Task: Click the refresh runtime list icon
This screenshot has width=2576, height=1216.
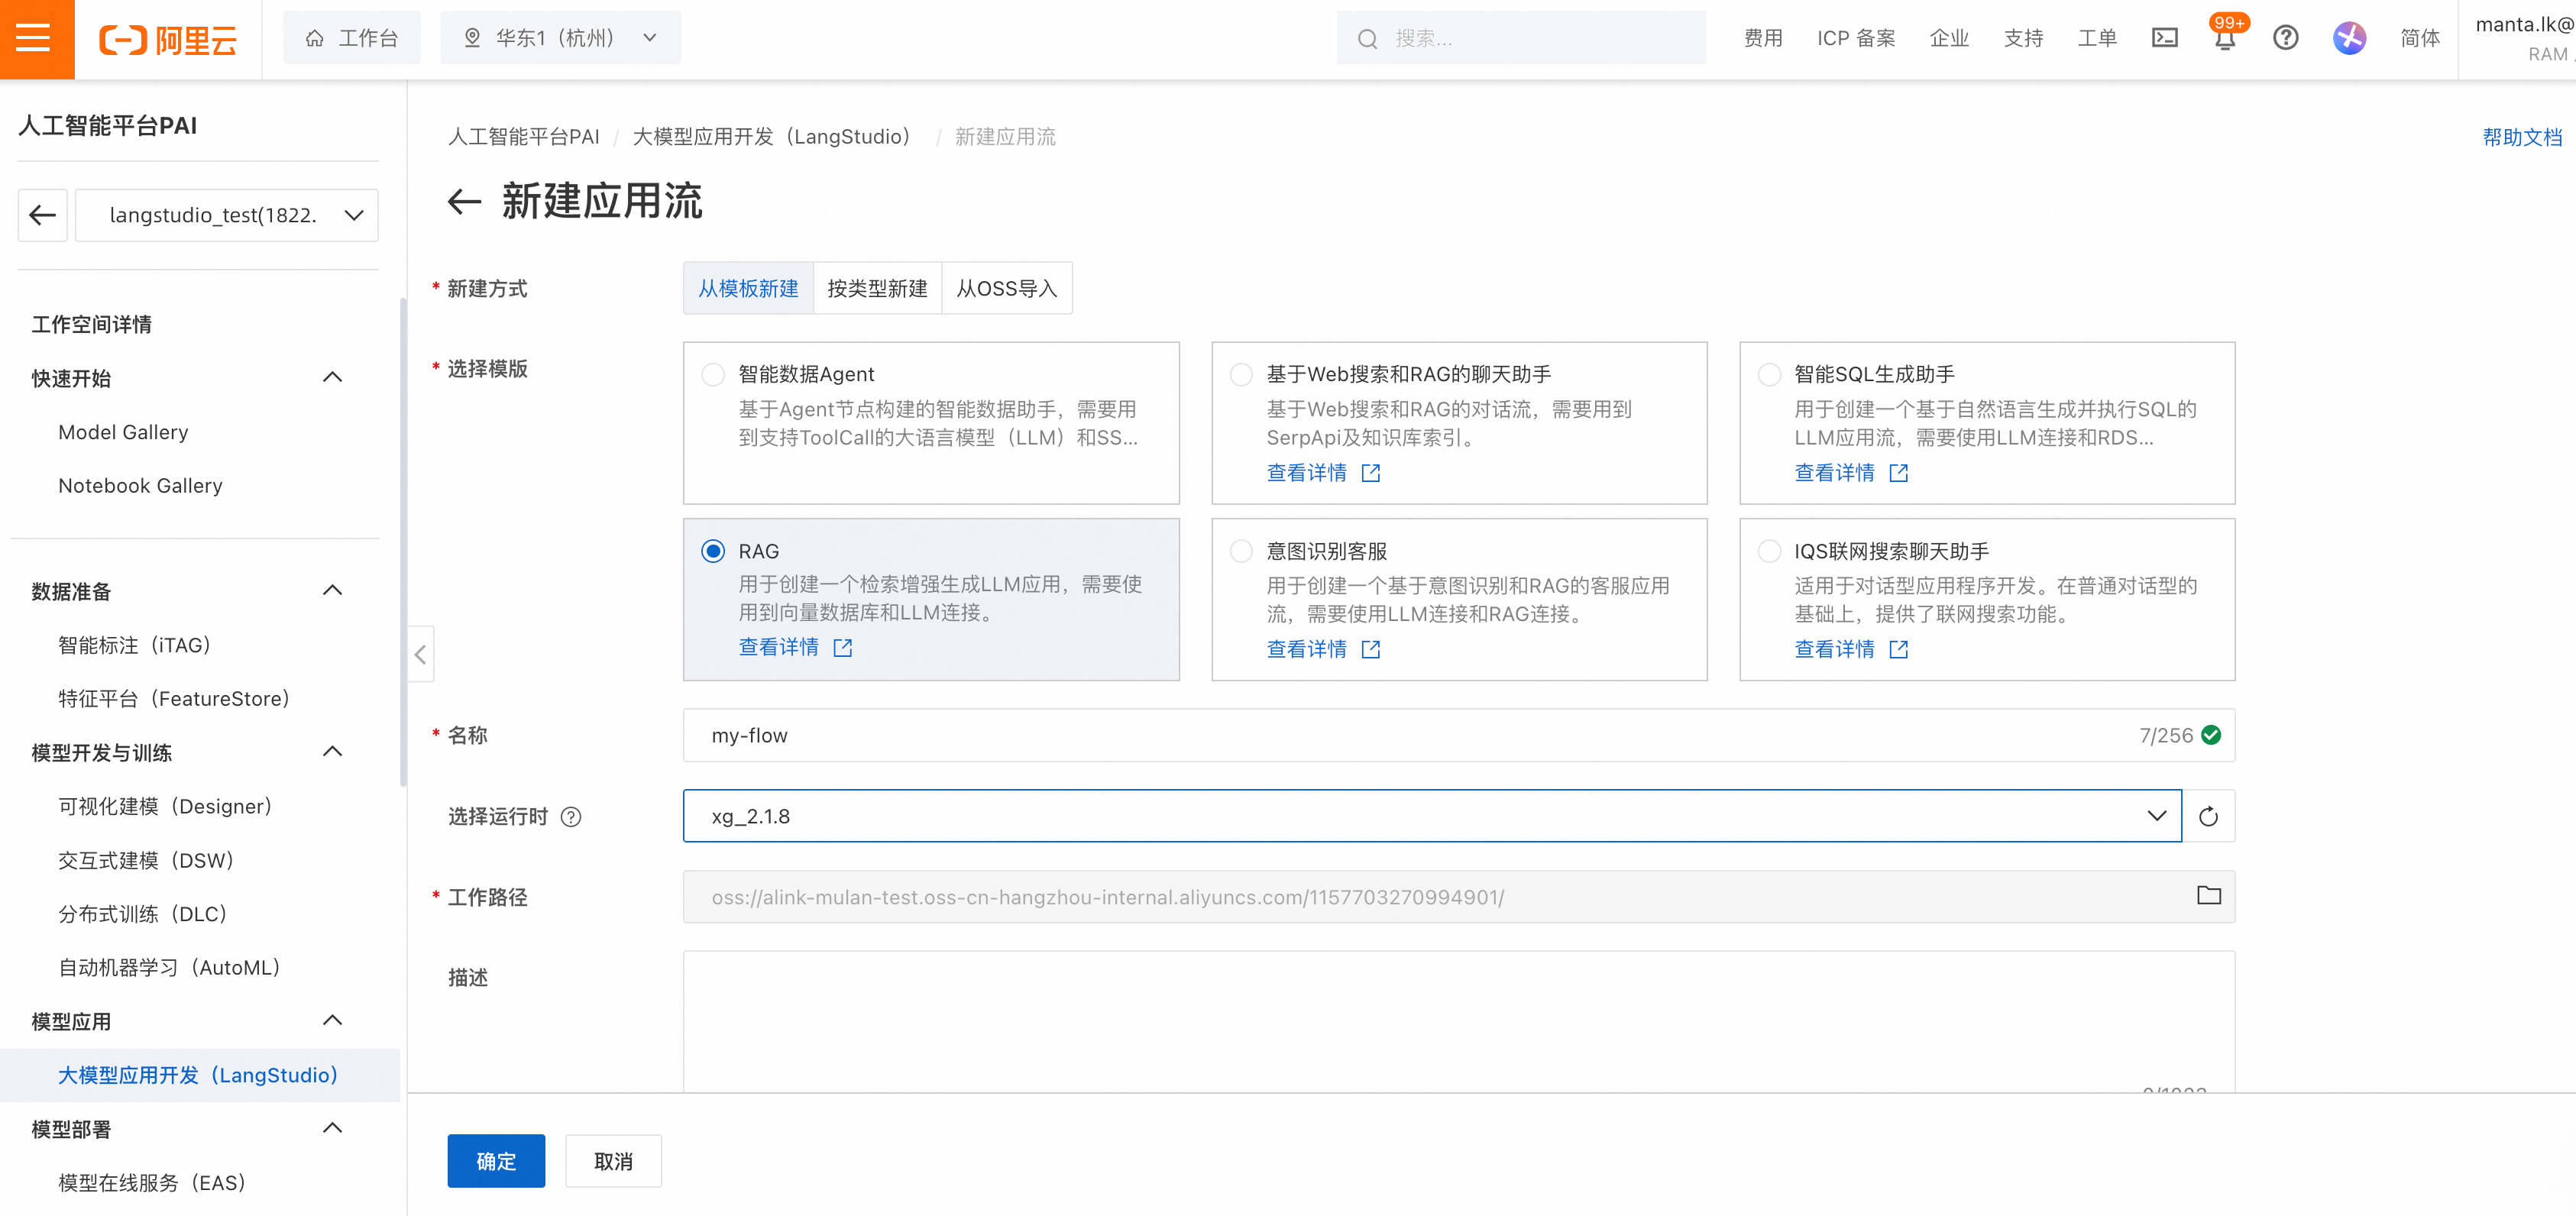Action: (x=2208, y=817)
